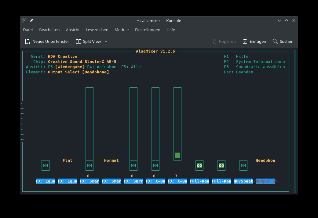
Task: Click the first Full-Ran channel label
Action: pos(199,181)
